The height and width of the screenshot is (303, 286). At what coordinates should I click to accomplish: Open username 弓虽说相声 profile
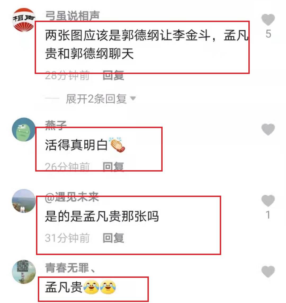(72, 16)
